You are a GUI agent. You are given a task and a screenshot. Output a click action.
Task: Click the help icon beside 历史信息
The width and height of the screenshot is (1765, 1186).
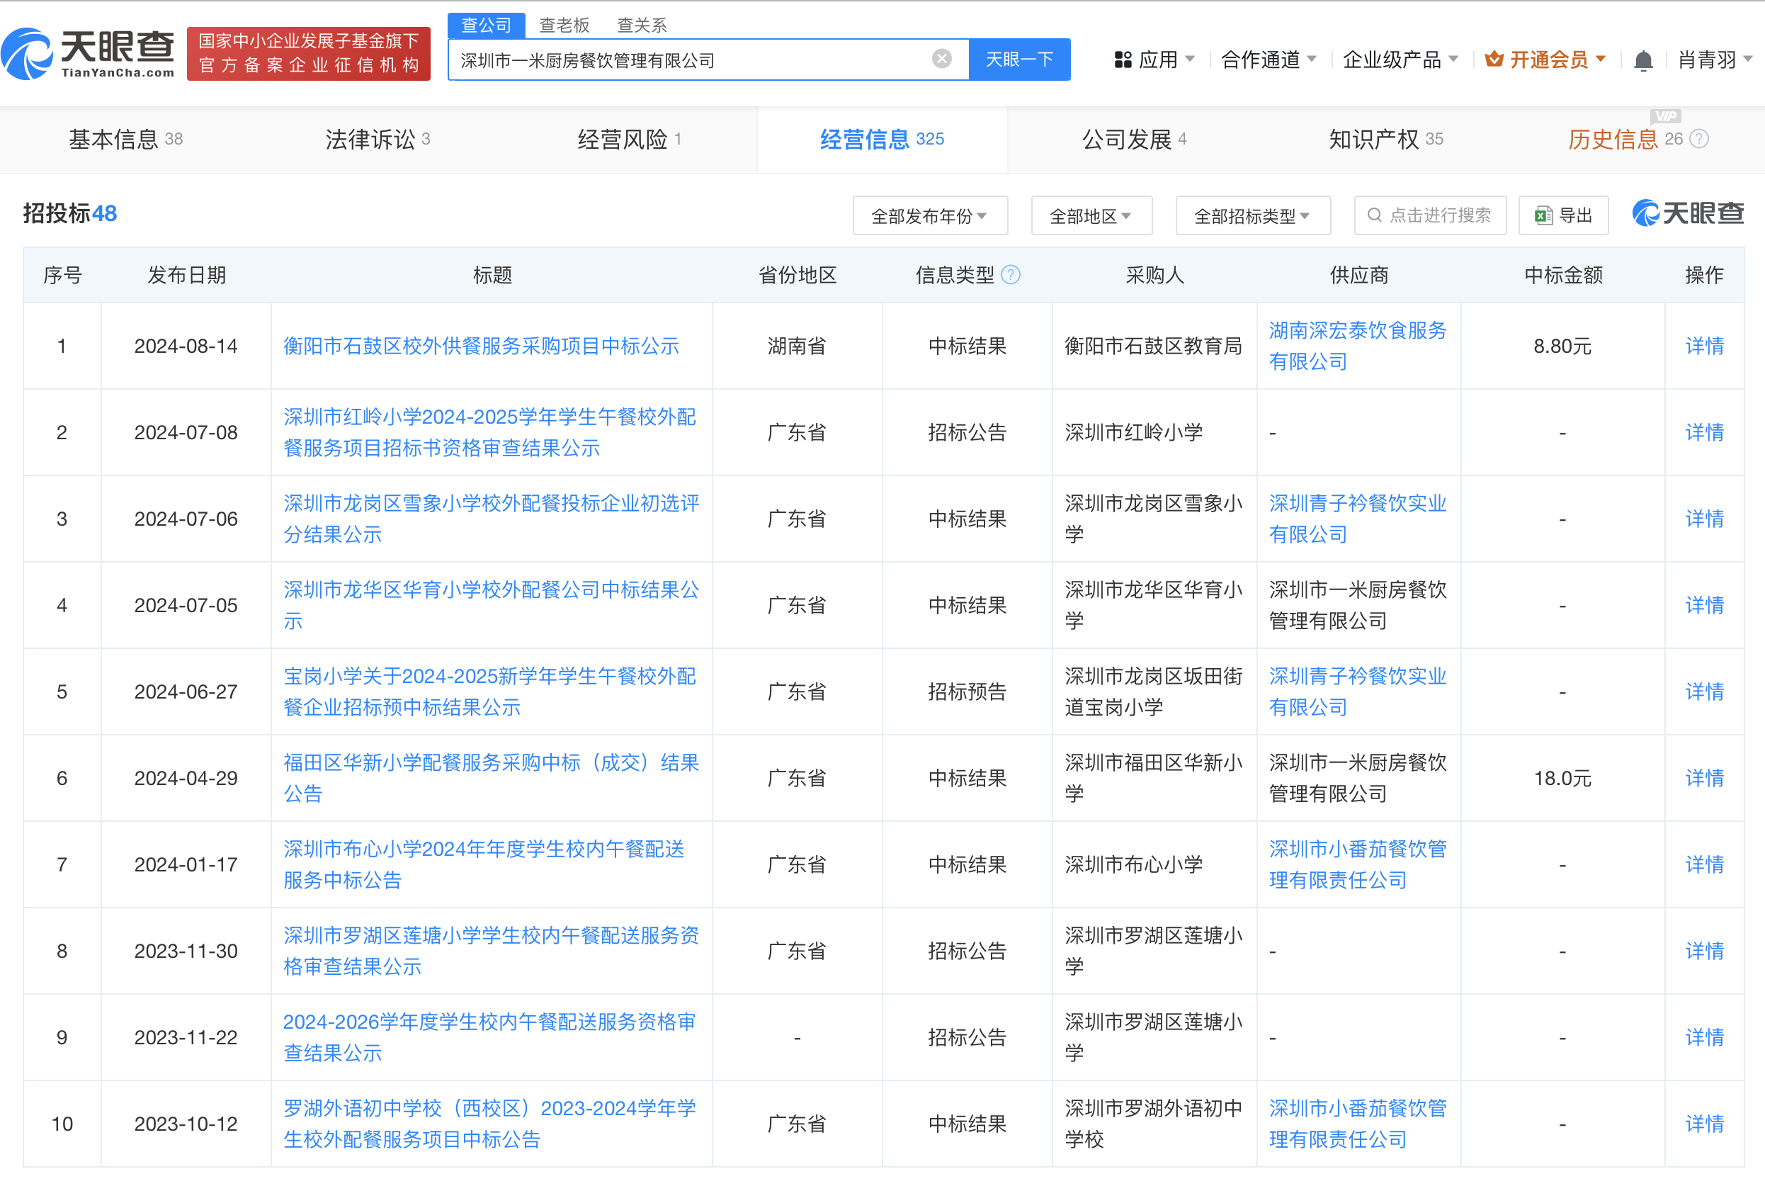(1699, 139)
